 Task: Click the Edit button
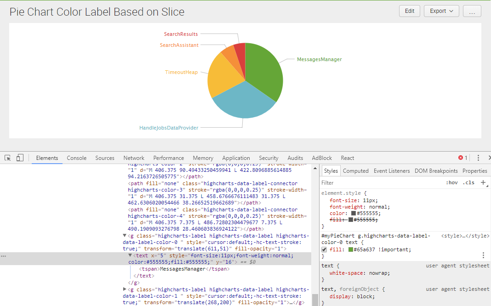[410, 11]
